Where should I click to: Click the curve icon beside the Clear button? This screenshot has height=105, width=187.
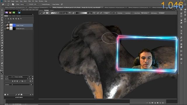point(112,13)
